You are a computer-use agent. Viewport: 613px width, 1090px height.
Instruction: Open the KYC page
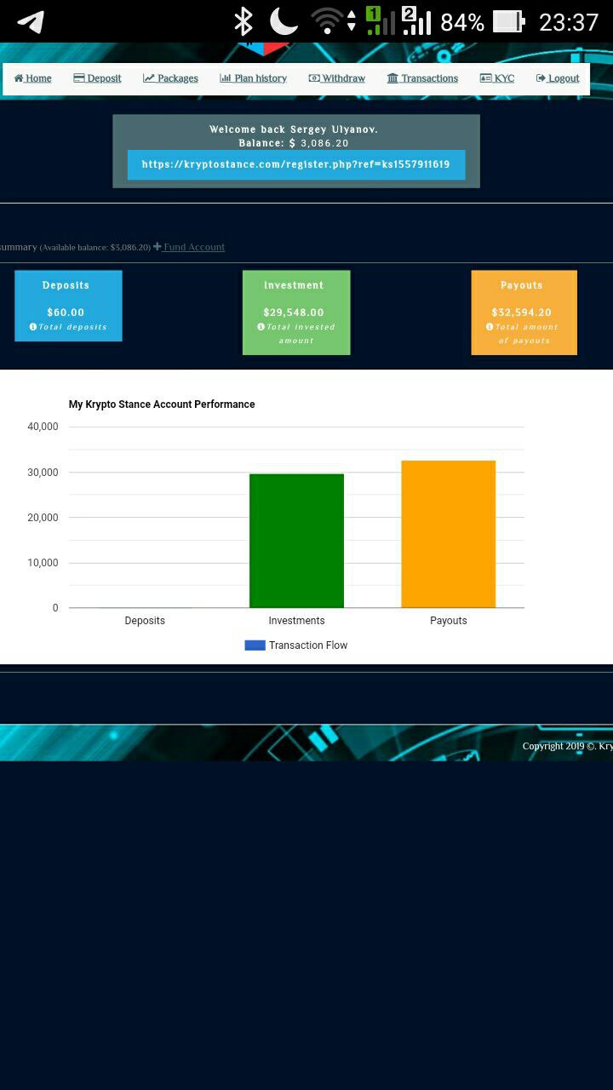pos(496,78)
